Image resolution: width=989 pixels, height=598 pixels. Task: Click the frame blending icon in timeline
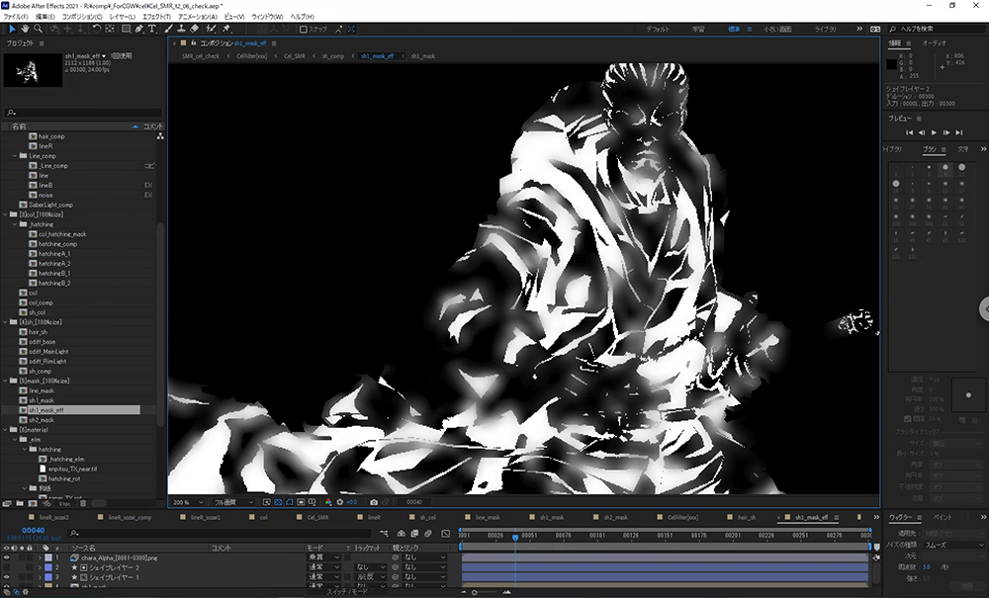(414, 534)
